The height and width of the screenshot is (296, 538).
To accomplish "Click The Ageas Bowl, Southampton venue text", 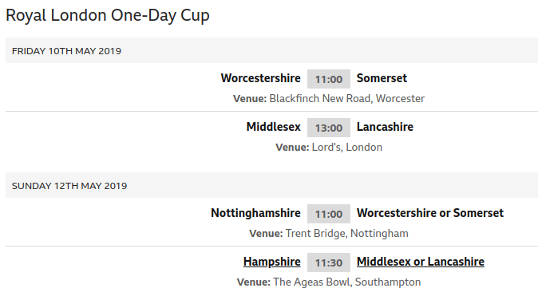I will point(347,282).
